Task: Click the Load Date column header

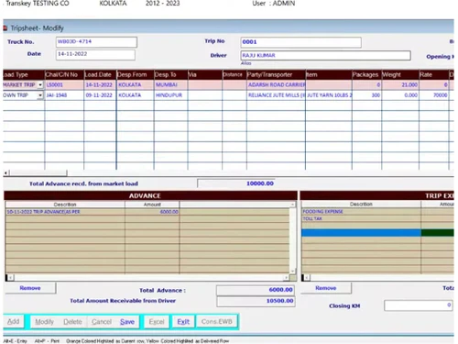Action: point(100,75)
